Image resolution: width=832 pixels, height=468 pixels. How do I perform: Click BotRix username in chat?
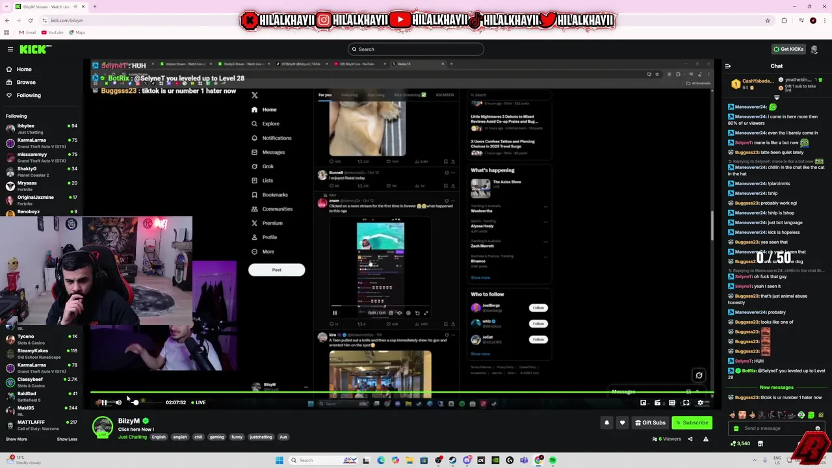(x=749, y=370)
